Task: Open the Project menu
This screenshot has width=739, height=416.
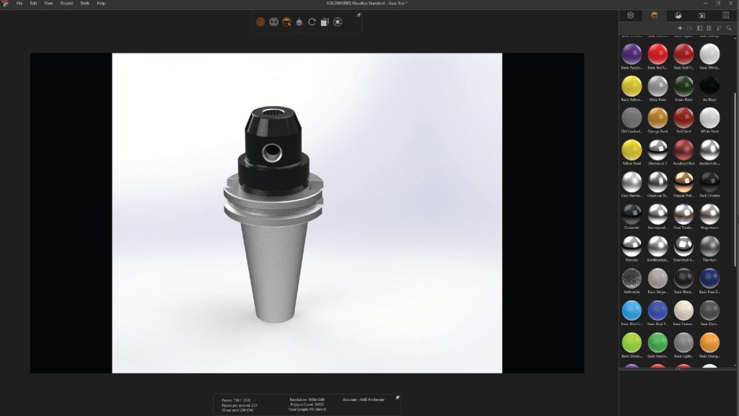Action: (x=66, y=3)
